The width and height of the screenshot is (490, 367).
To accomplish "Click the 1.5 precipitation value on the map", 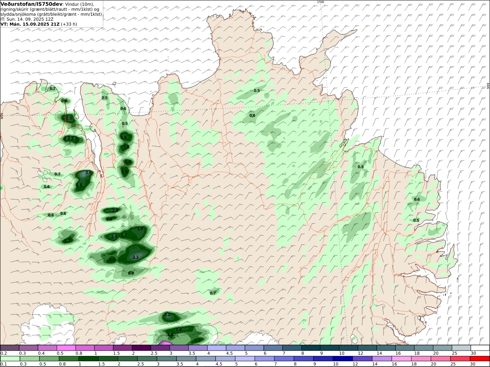I will coord(112,260).
